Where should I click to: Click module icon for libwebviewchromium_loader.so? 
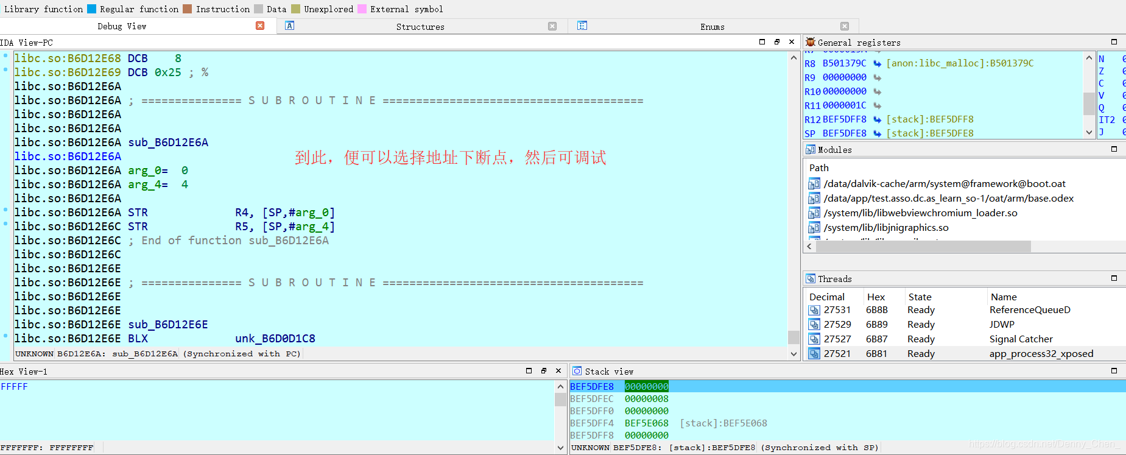click(x=814, y=213)
